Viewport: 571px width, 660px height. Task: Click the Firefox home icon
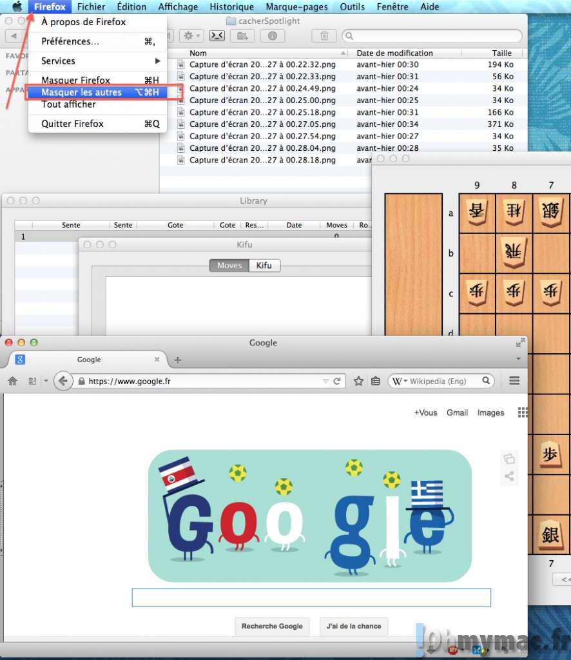point(13,382)
